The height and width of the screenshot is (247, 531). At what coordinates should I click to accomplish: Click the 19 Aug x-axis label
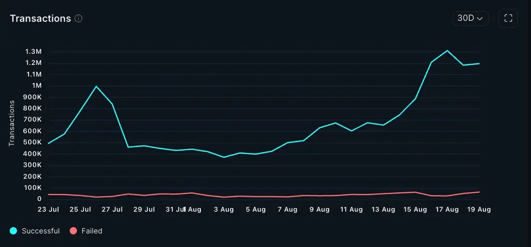[480, 209]
